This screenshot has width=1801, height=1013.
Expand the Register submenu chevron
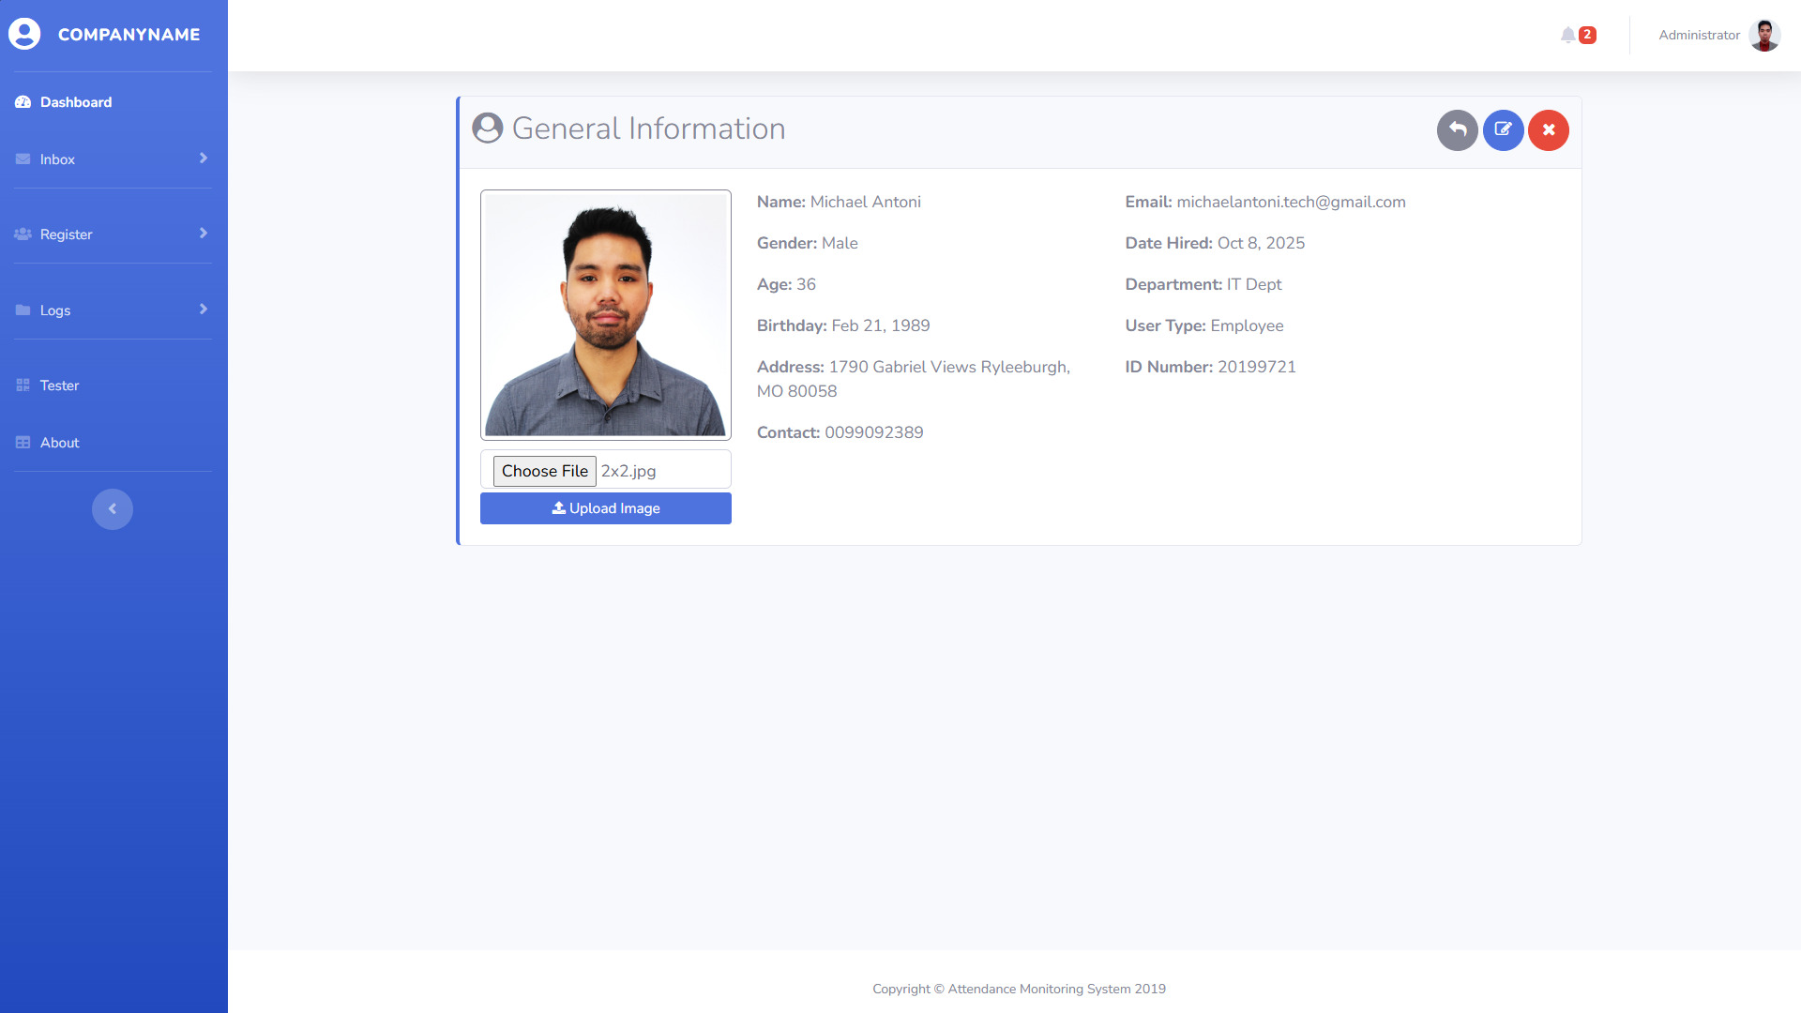[203, 234]
